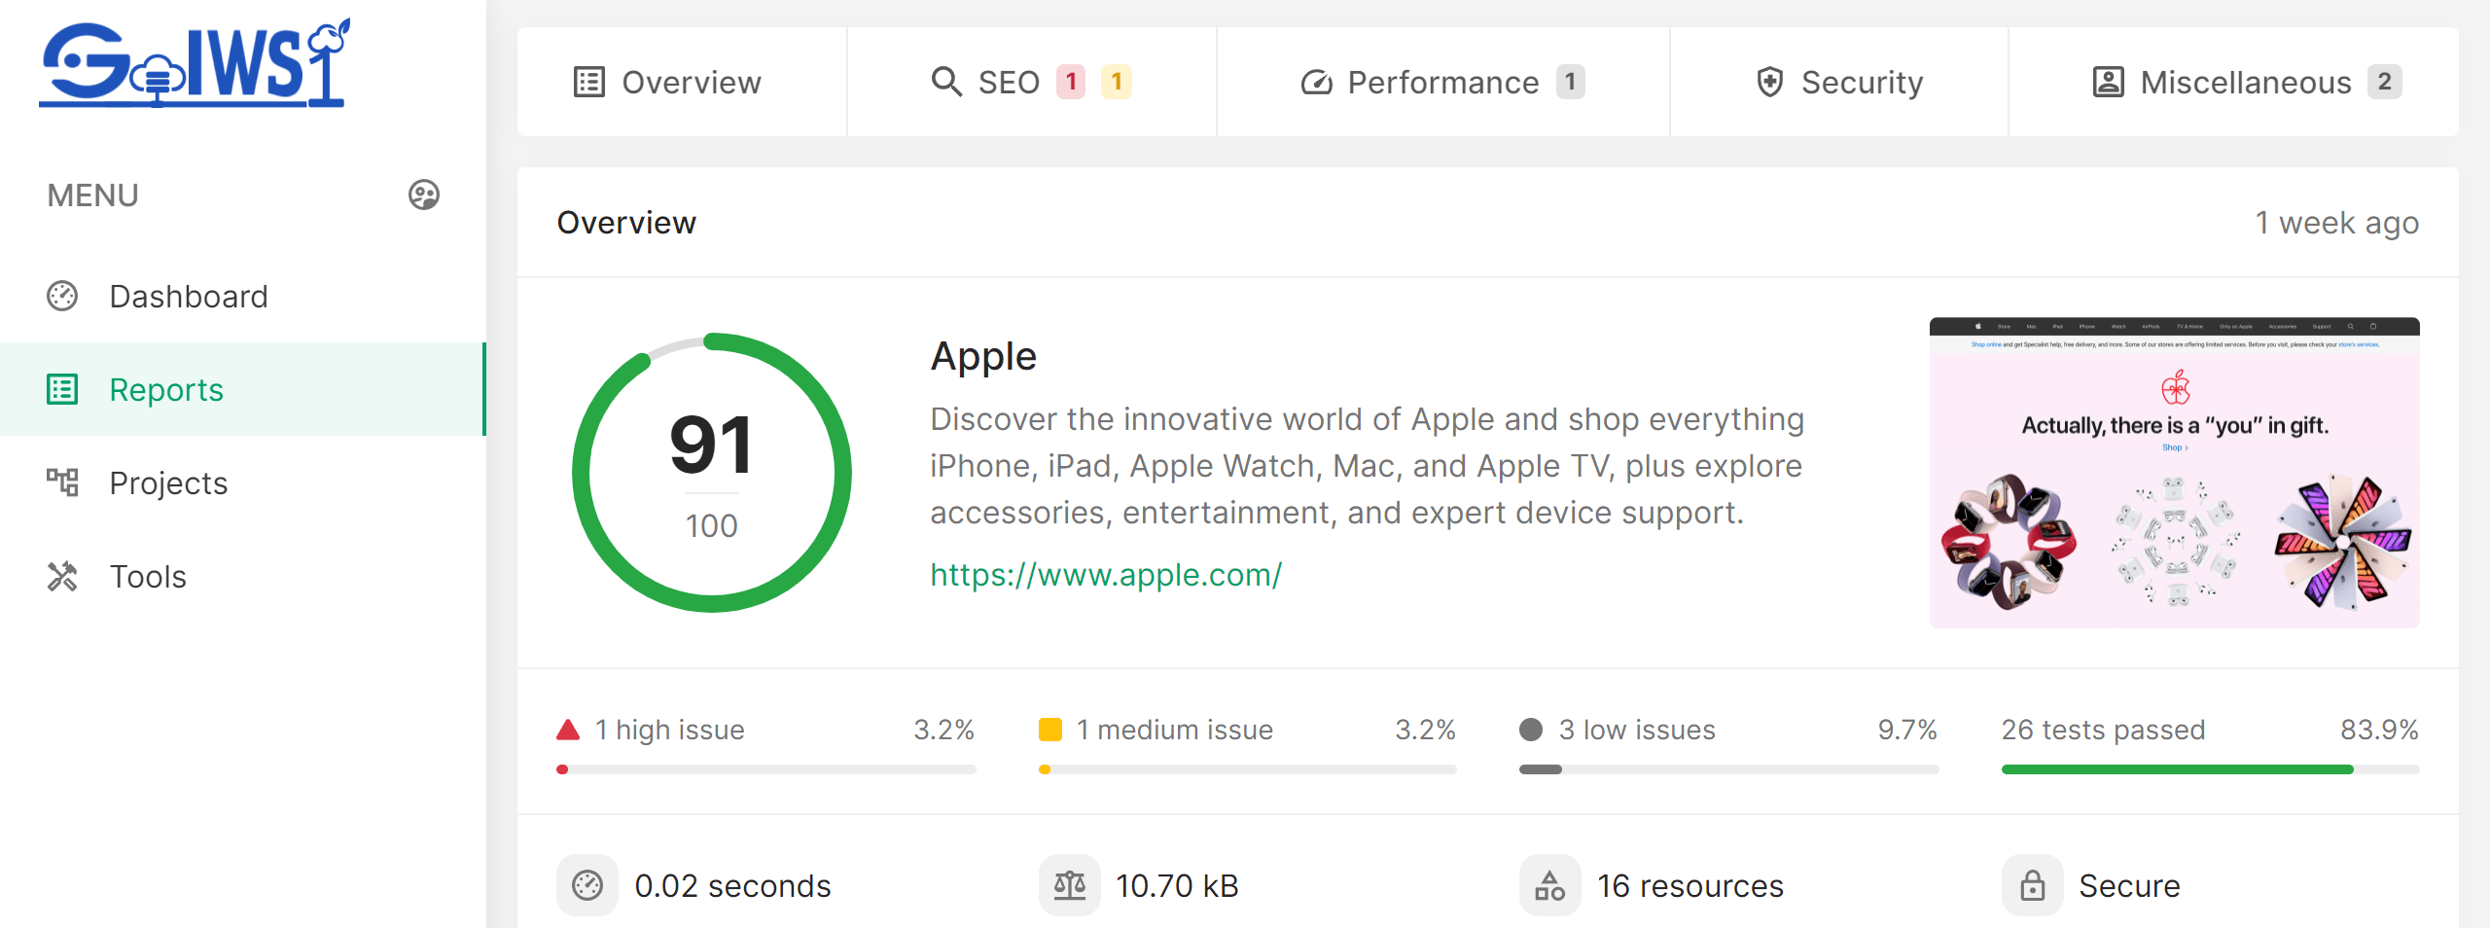This screenshot has width=2490, height=928.
Task: Click the load time speedometer icon
Action: click(587, 885)
